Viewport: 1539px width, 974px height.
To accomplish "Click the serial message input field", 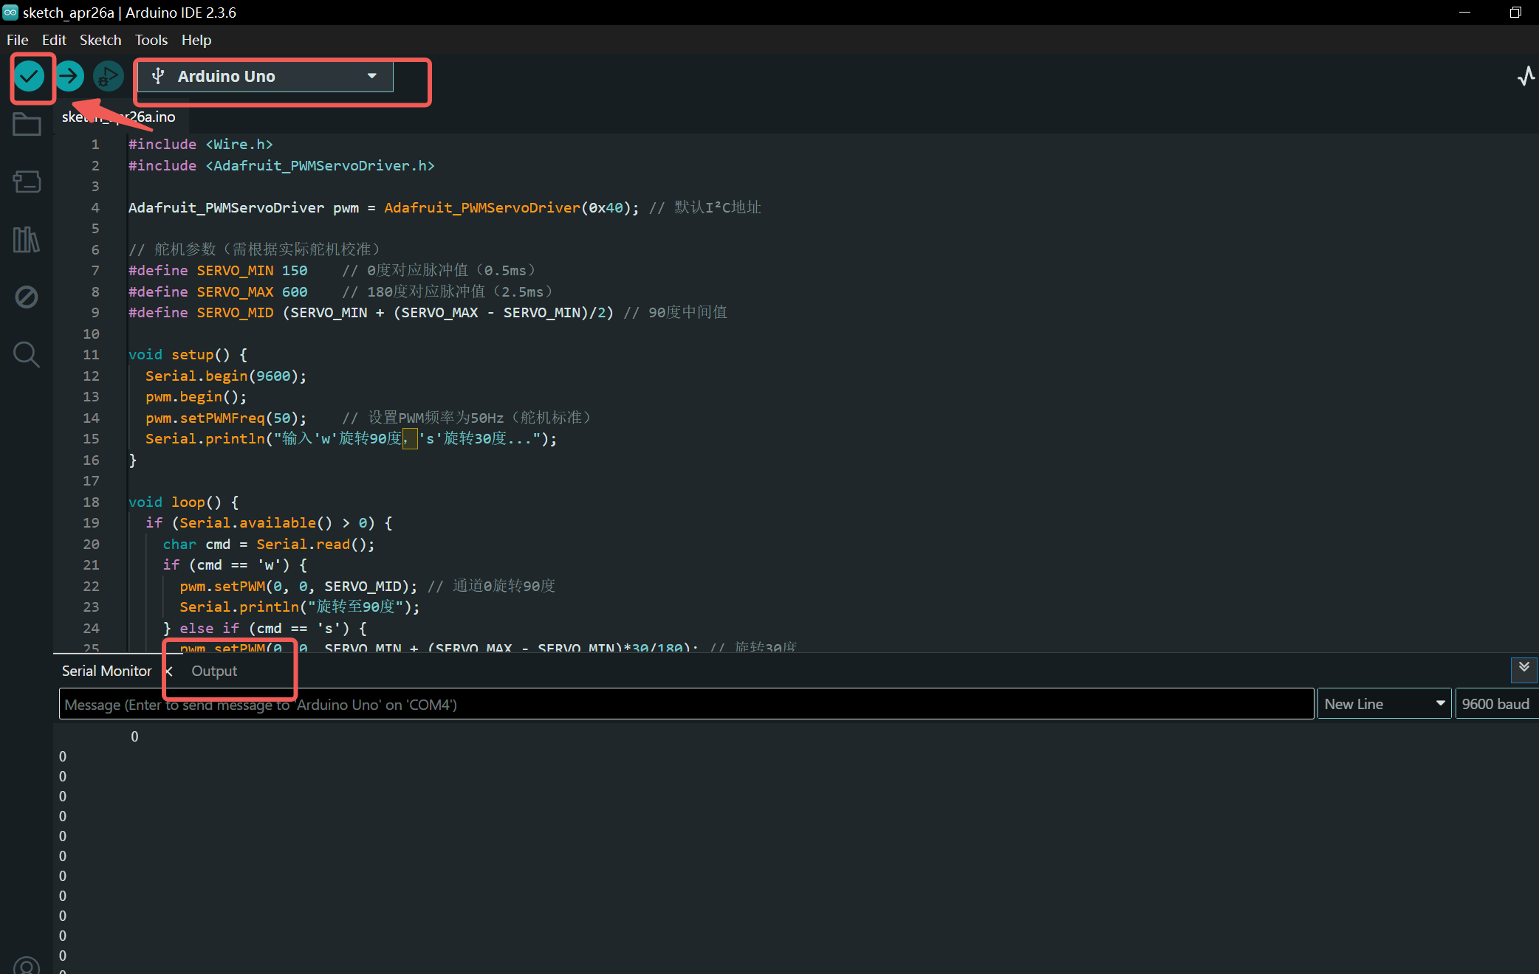I will [x=685, y=704].
